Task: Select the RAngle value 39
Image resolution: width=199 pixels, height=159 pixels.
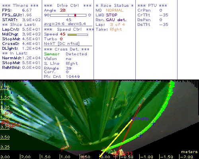Action: point(68,68)
